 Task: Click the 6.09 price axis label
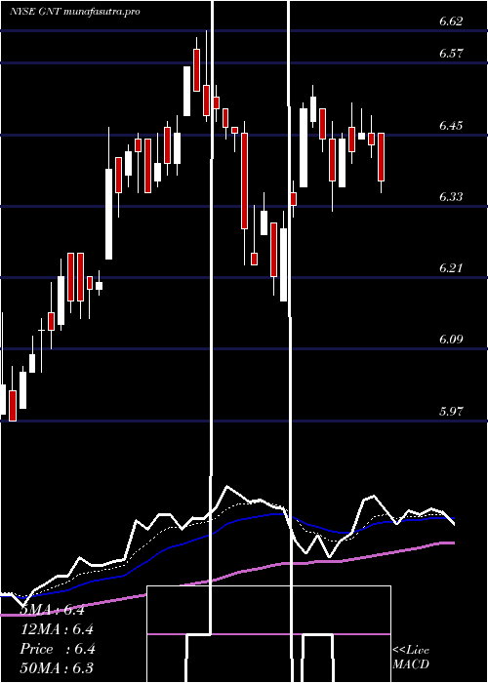(451, 340)
